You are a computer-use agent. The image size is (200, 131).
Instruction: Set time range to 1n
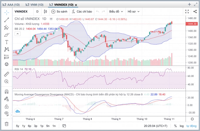(54, 126)
